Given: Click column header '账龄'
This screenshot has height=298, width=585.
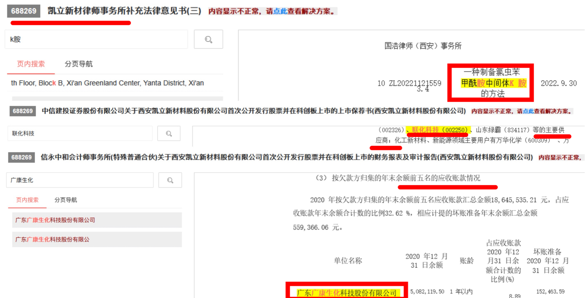Looking at the screenshot, I should (x=467, y=261).
